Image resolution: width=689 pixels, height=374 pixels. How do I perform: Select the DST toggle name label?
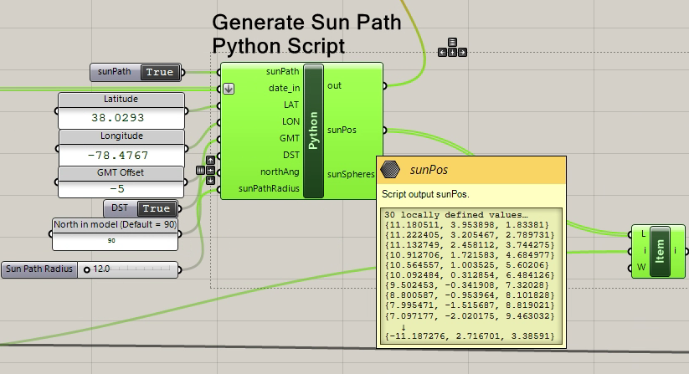coord(120,207)
